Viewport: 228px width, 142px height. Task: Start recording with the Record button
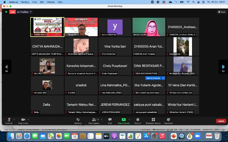click(138, 120)
